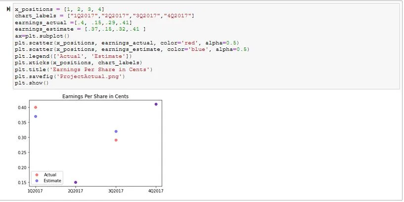Click the plt.savefig('ProjectActual.png') line
Screen dimensions: 404x202
pos(70,77)
